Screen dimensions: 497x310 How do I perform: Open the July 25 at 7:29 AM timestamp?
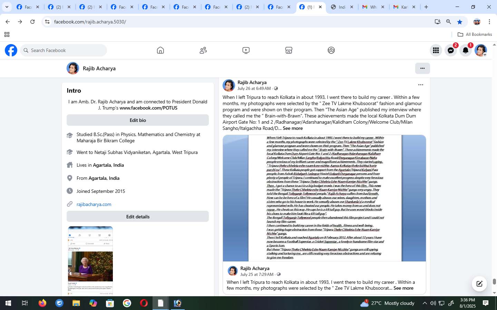tap(257, 275)
